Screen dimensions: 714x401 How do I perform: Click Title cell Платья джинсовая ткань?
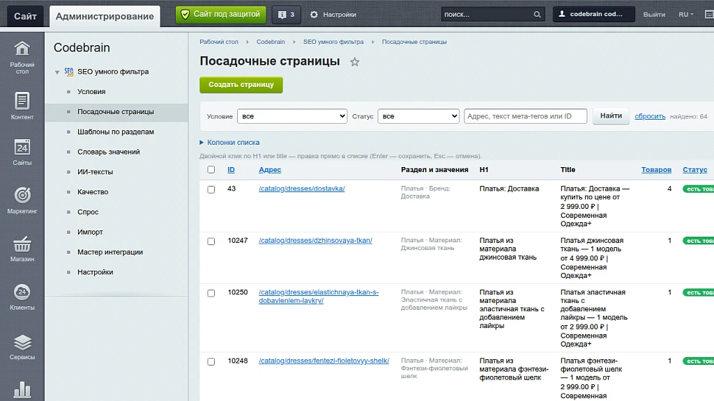point(592,258)
